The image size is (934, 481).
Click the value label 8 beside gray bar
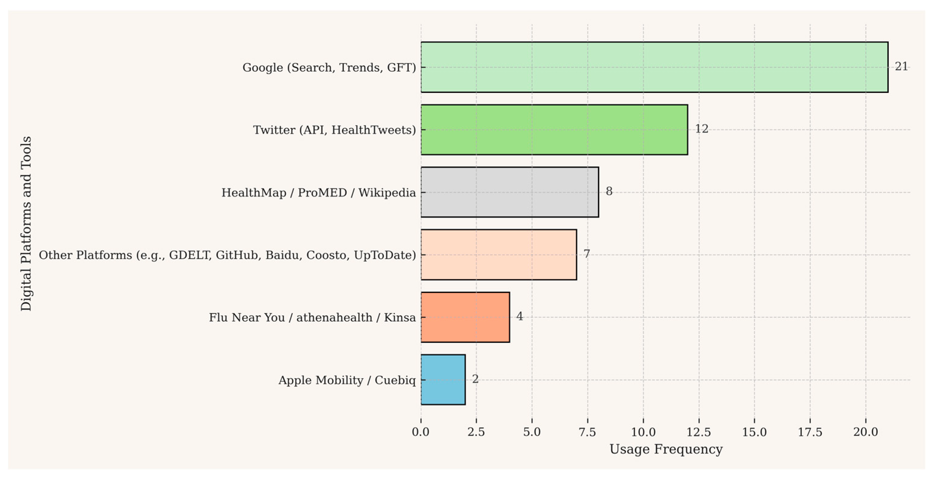point(609,191)
